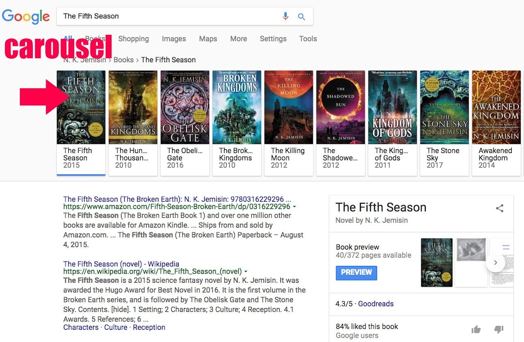The height and width of the screenshot is (342, 524).
Task: Click the share icon in the knowledge panel
Action: point(499,208)
